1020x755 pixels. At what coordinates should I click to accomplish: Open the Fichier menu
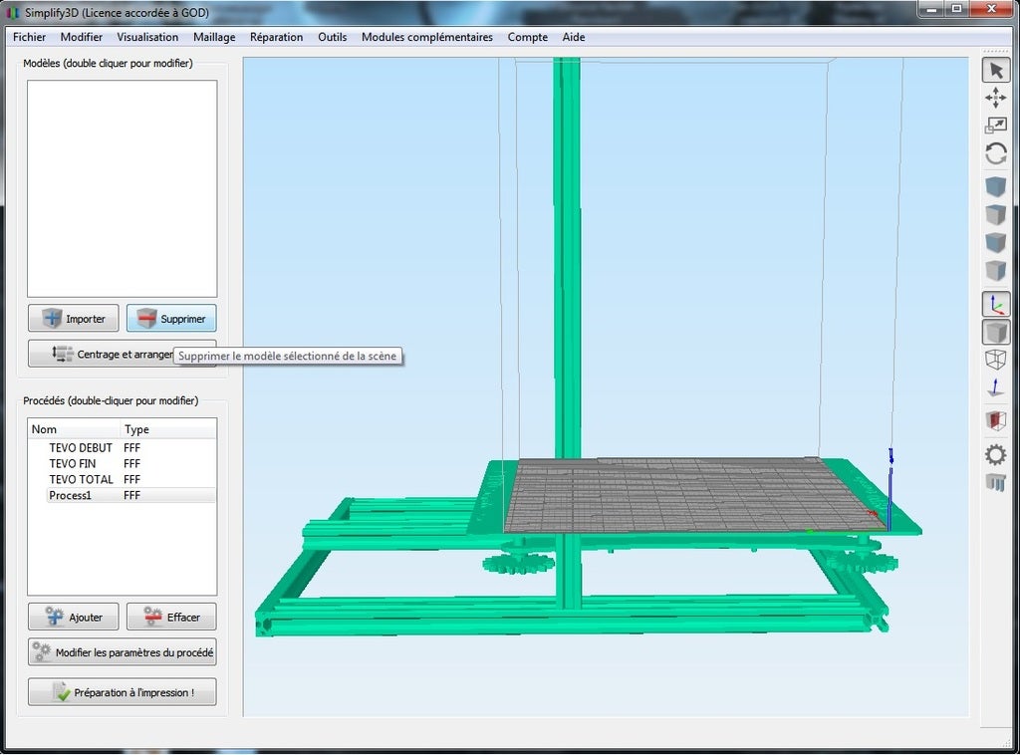[30, 37]
